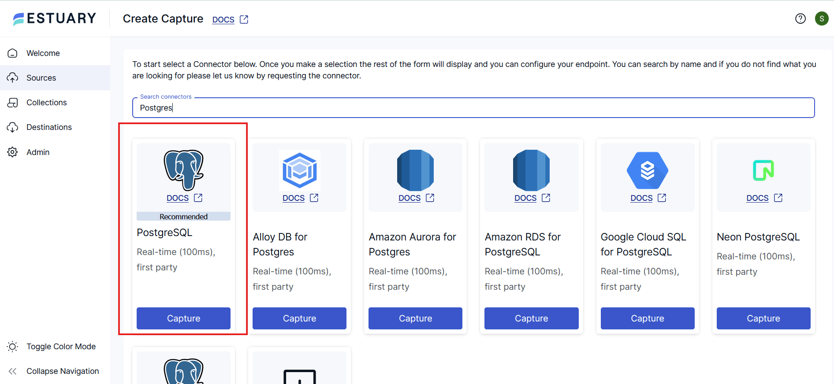Open DOCS link for Amazon RDS connector
Image resolution: width=834 pixels, height=384 pixels.
point(525,198)
